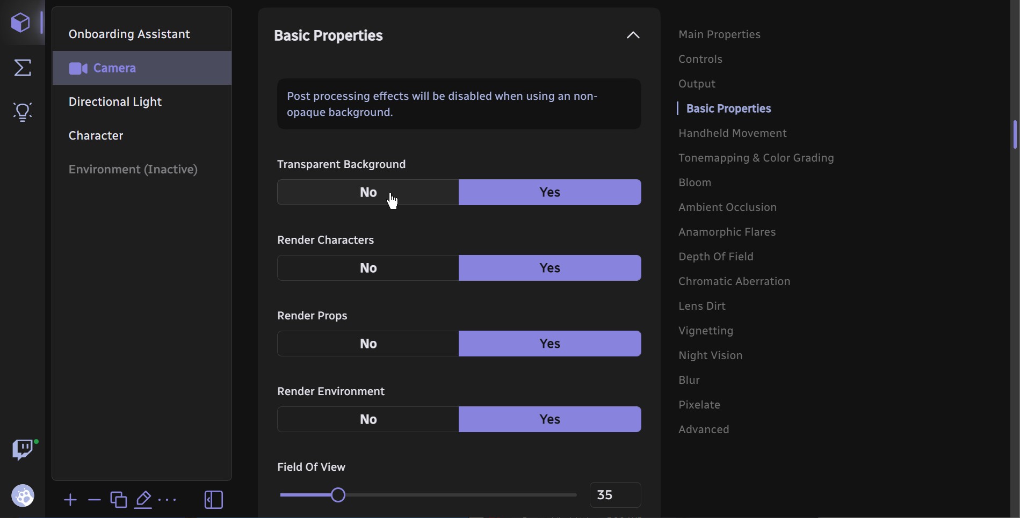Add a new asset with plus icon
1020x518 pixels.
tap(70, 500)
